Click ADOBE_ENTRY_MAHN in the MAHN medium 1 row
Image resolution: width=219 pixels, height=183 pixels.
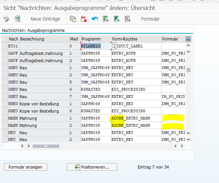[x=136, y=118]
